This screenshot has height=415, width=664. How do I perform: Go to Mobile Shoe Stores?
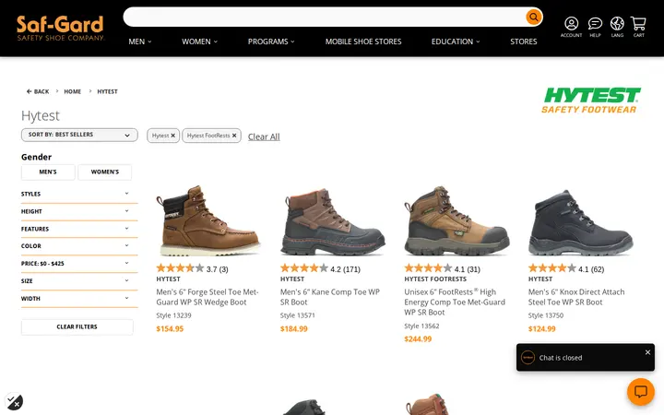coord(363,41)
